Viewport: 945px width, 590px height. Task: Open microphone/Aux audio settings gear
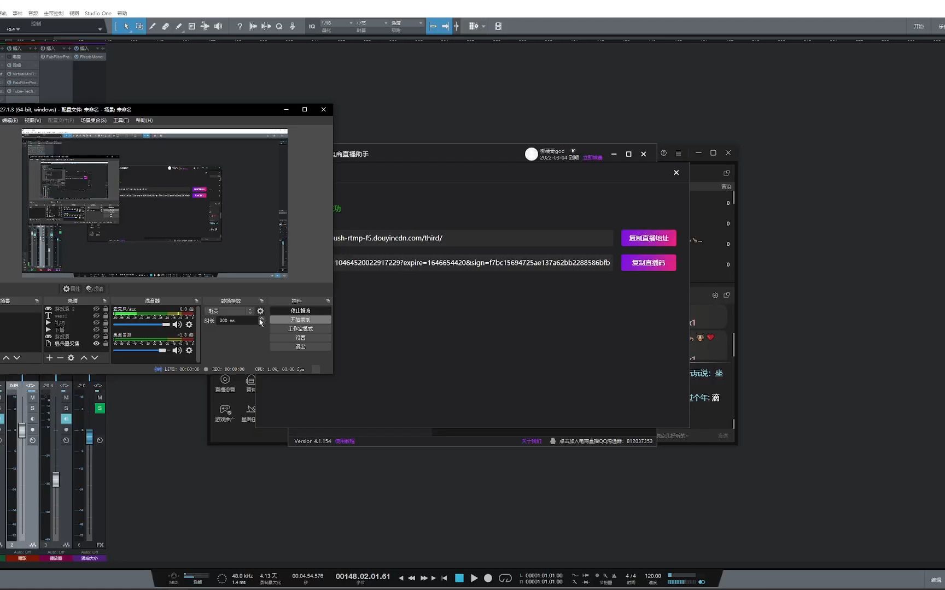coord(189,324)
